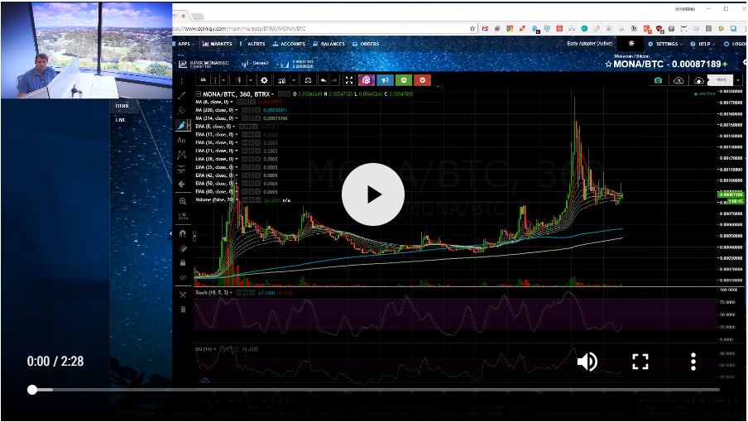Load a chart layout with the cloud-download icon
The width and height of the screenshot is (748, 422).
678,80
